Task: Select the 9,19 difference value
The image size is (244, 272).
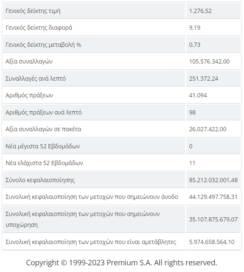Action: coord(195,28)
